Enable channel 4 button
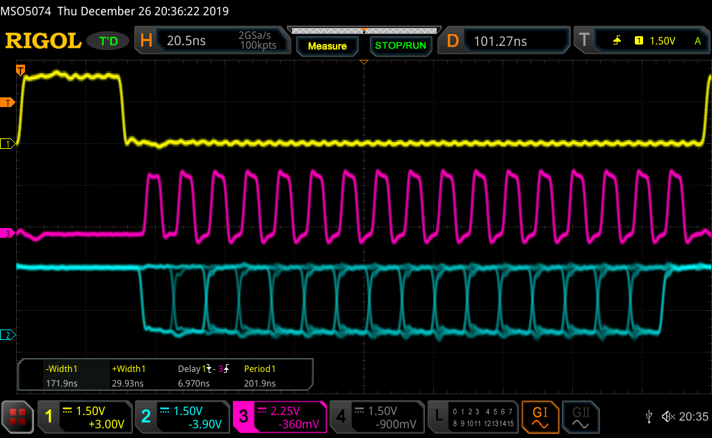 (377, 416)
